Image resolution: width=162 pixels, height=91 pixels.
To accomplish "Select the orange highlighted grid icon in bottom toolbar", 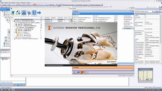I will (x=82, y=73).
